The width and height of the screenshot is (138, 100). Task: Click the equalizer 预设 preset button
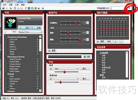(x=109, y=41)
